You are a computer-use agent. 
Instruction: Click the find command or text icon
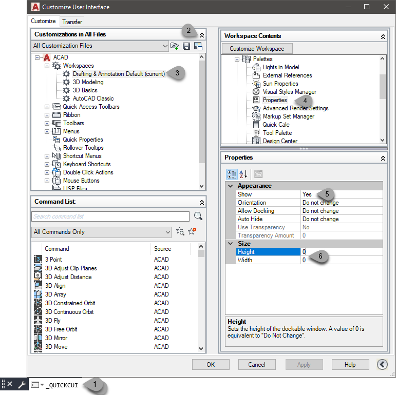180,231
